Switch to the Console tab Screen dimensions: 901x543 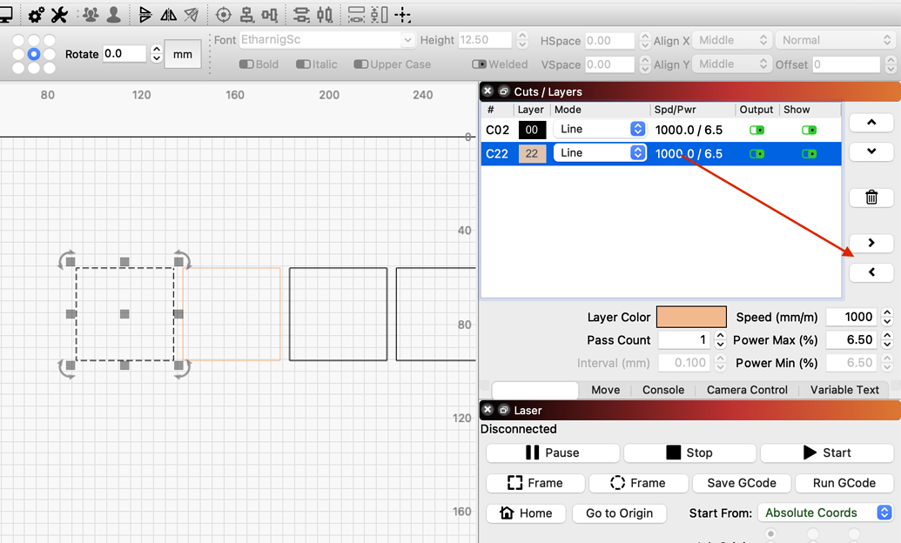(x=662, y=390)
